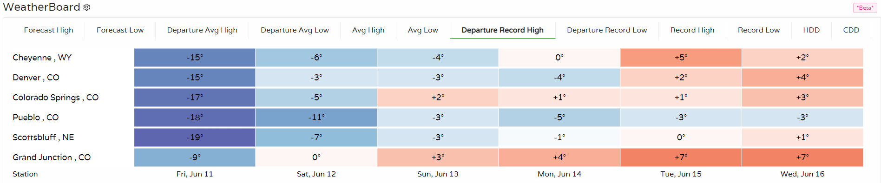Screen dimensions: 881x183
Task: Open WeatherBoard settings gear icon
Action: [x=86, y=7]
